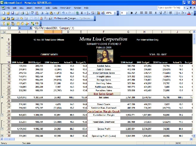Image resolution: width=196 pixels, height=147 pixels.
Task: Click the Print icon
Action: click(x=23, y=13)
